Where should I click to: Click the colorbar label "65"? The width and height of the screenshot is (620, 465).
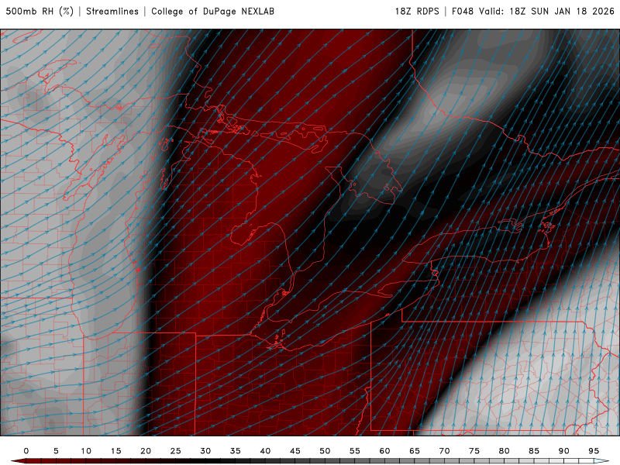click(415, 451)
